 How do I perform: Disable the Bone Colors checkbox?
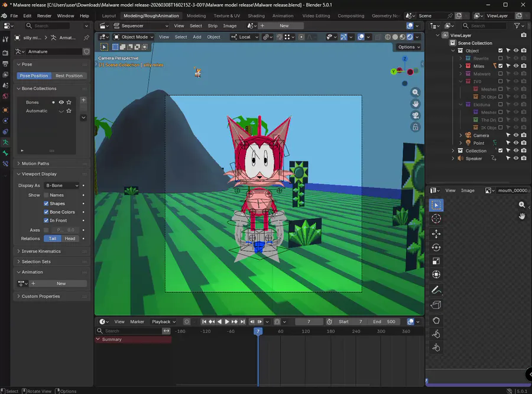(46, 212)
